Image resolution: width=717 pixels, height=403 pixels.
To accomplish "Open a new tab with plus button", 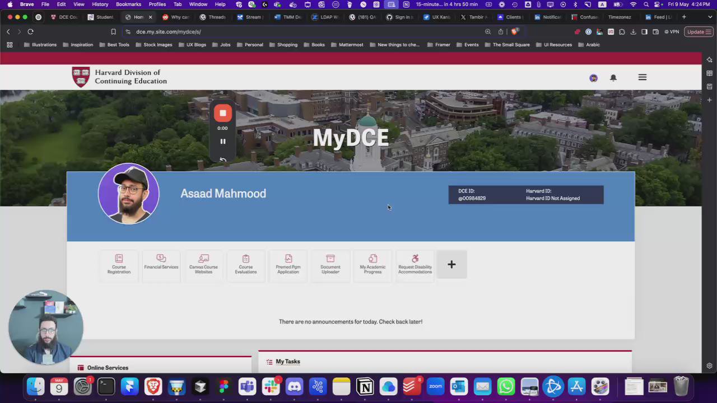I will coord(684,17).
